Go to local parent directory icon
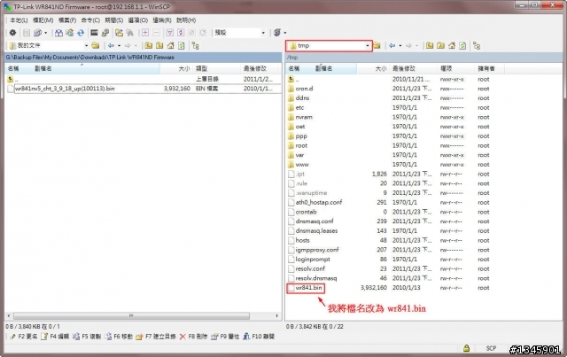This screenshot has width=567, height=357. coord(148,45)
